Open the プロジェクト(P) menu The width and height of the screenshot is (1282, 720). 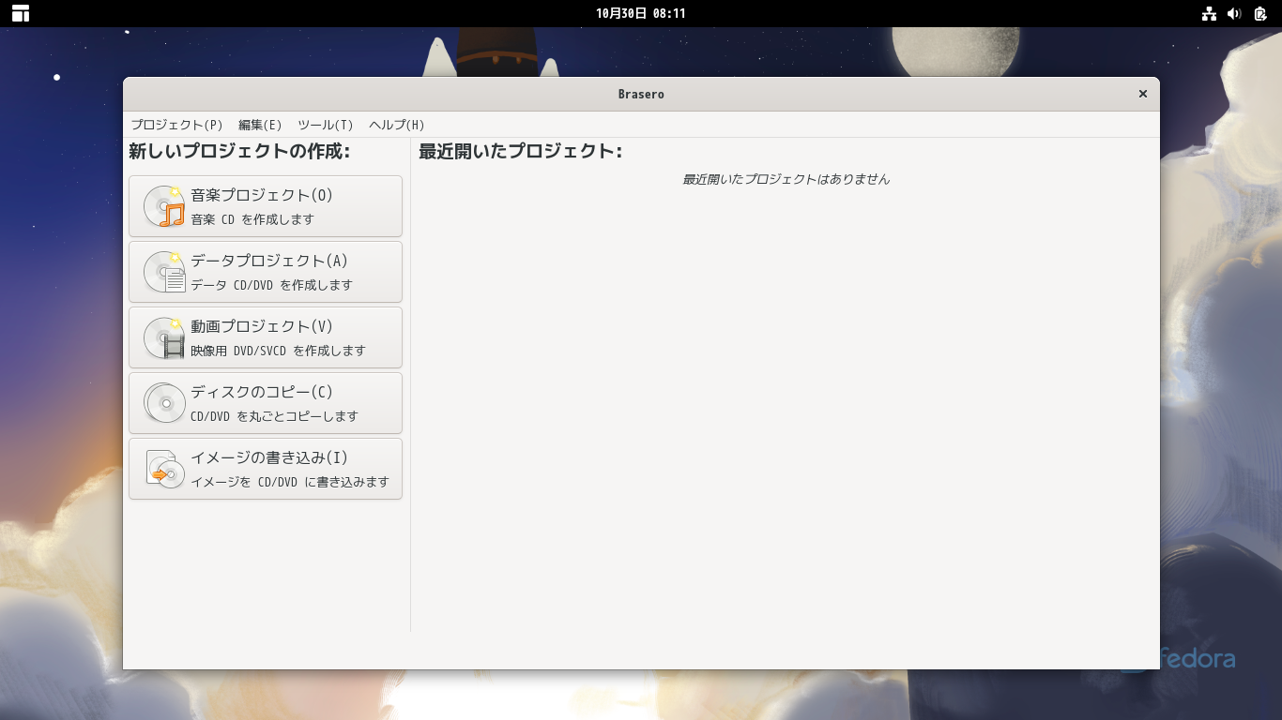click(176, 125)
